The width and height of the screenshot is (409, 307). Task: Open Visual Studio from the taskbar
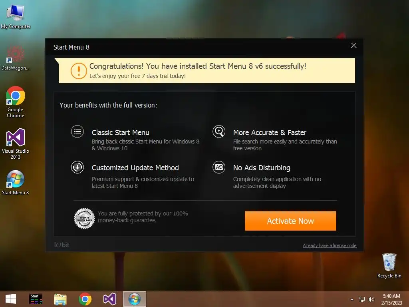pyautogui.click(x=110, y=299)
